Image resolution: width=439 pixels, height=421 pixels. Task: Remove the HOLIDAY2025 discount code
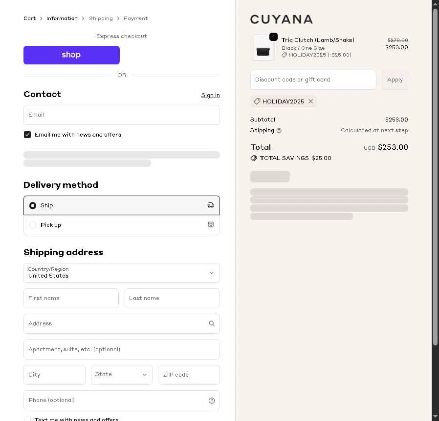(310, 101)
